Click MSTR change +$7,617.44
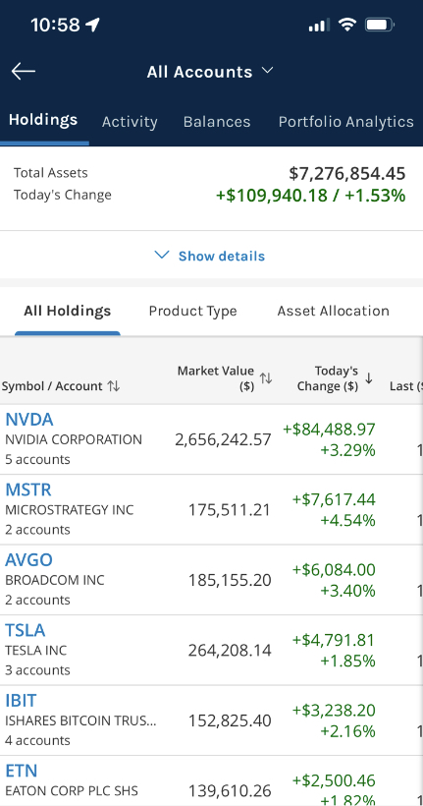 tap(334, 499)
